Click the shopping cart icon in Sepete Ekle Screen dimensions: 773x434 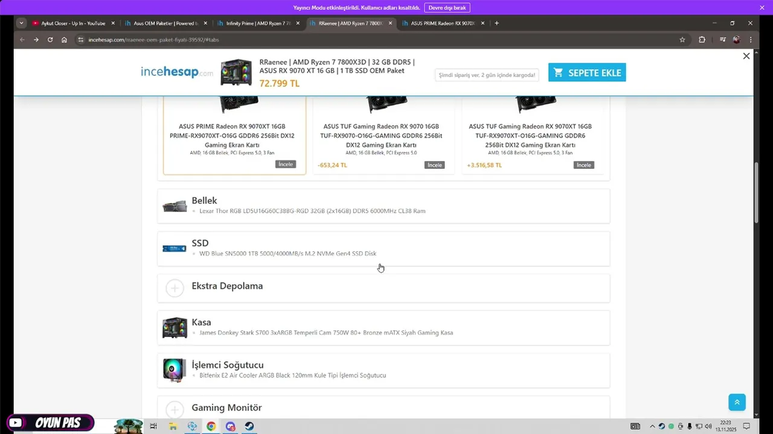click(559, 72)
